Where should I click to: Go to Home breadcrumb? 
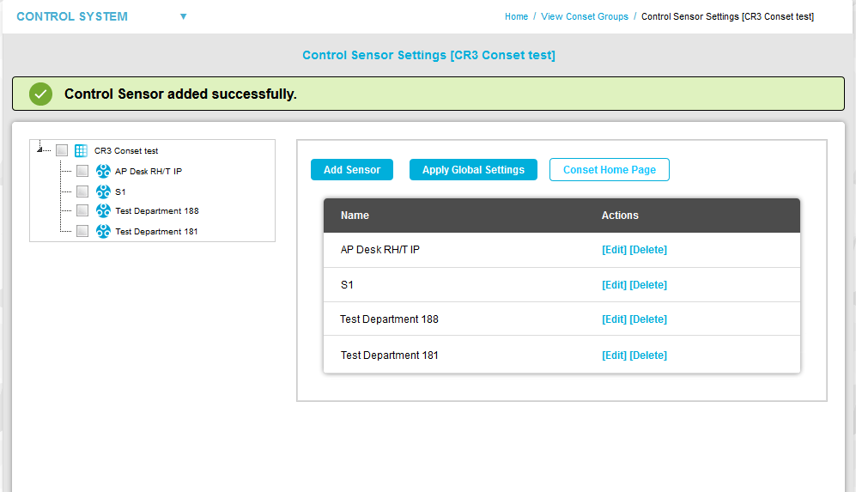point(516,16)
